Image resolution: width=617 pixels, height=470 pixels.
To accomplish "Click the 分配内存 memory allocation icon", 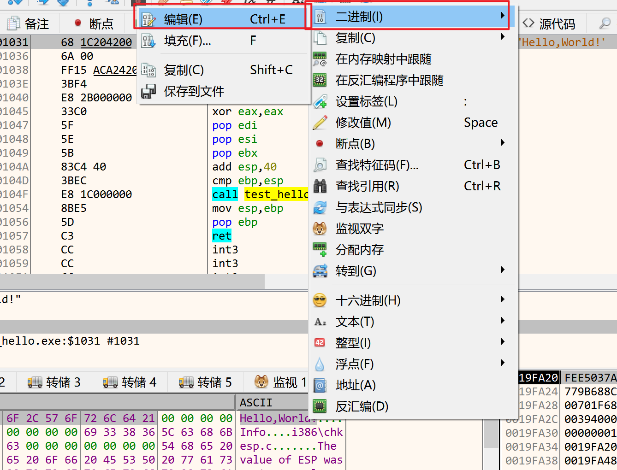I will click(320, 250).
